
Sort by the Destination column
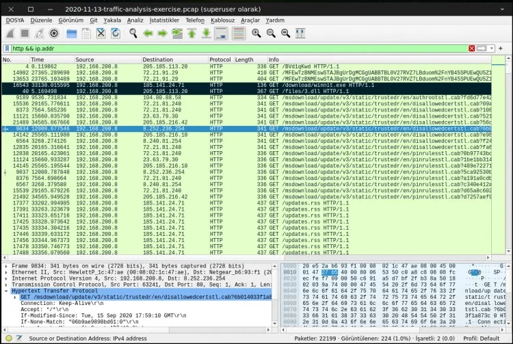174,59
